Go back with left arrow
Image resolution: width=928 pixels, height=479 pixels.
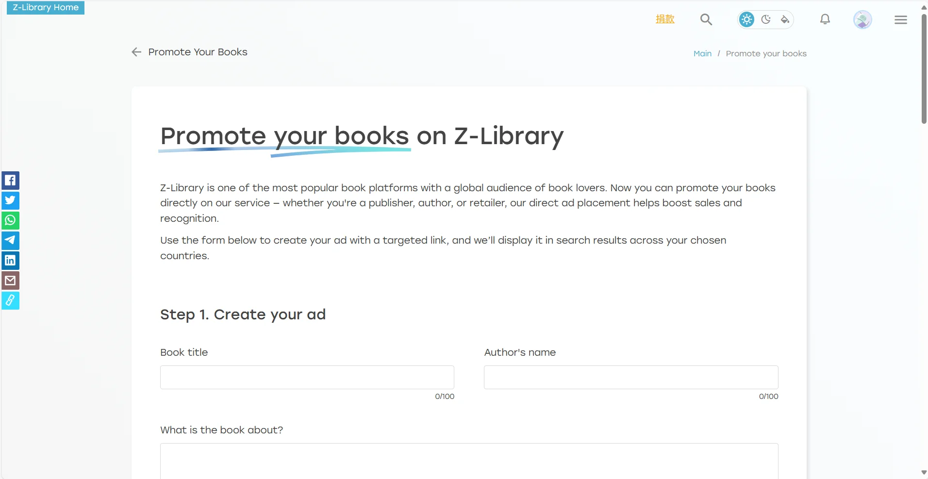136,52
